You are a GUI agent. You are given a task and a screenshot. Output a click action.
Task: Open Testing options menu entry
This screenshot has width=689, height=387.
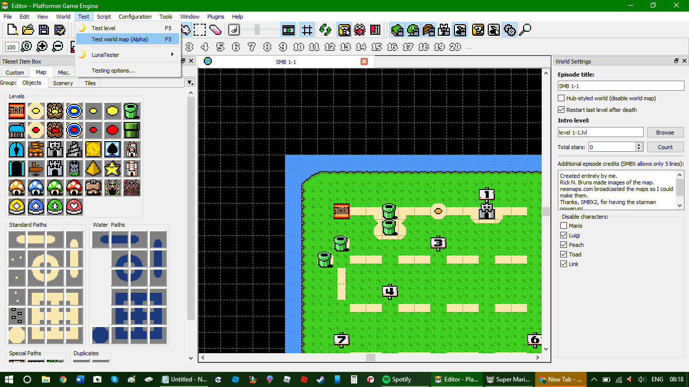pyautogui.click(x=128, y=71)
